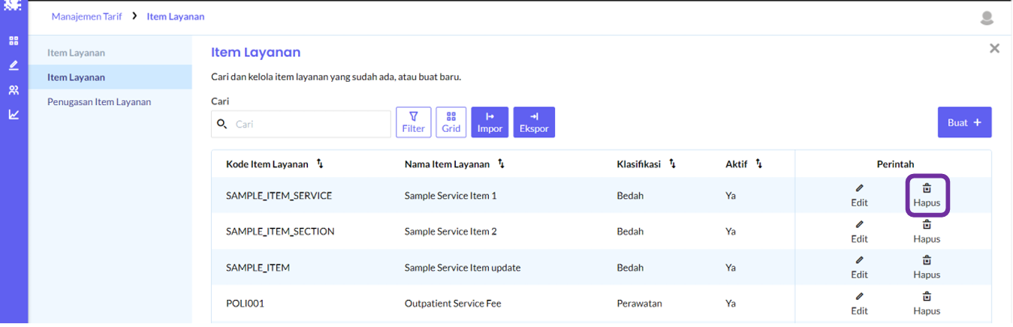Edit the SAMPLE_ITEM_SECTION row

pos(859,231)
